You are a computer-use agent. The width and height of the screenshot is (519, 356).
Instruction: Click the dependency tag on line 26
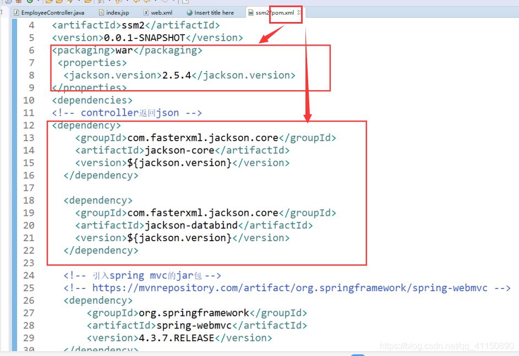98,301
